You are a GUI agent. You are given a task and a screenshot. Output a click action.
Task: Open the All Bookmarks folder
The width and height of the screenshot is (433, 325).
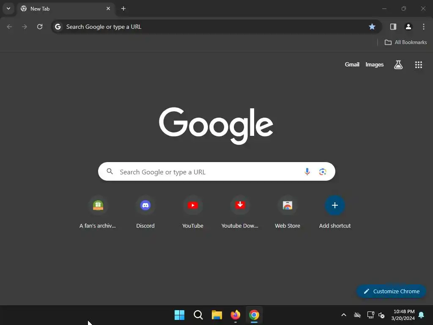(406, 42)
